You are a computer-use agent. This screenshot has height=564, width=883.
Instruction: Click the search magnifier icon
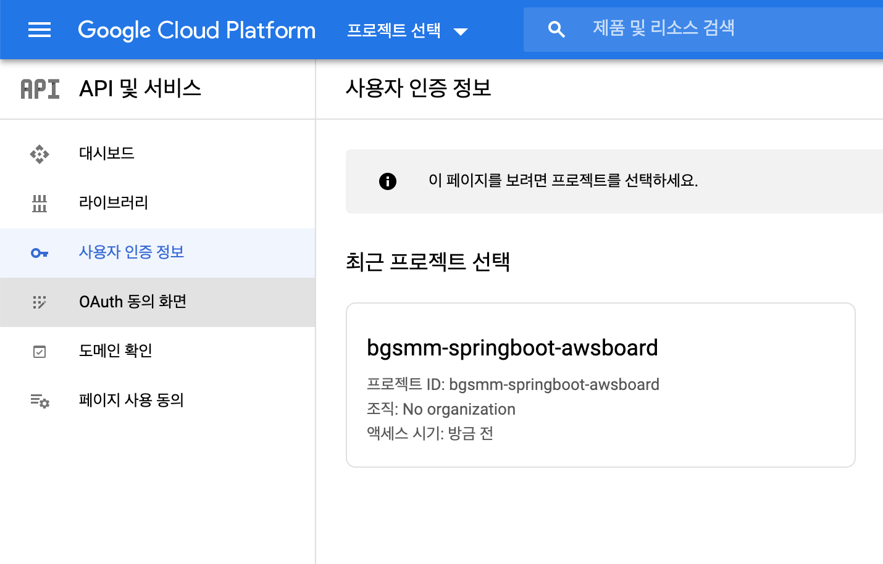pyautogui.click(x=556, y=30)
